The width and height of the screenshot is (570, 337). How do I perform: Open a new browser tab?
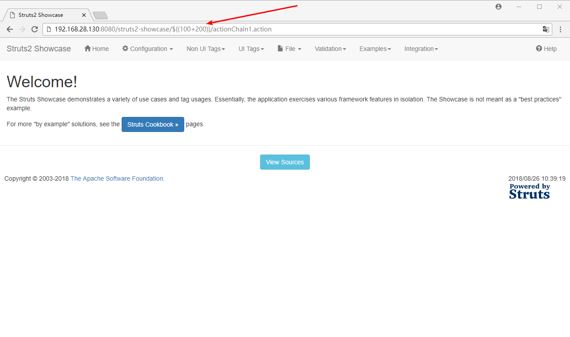coord(100,15)
